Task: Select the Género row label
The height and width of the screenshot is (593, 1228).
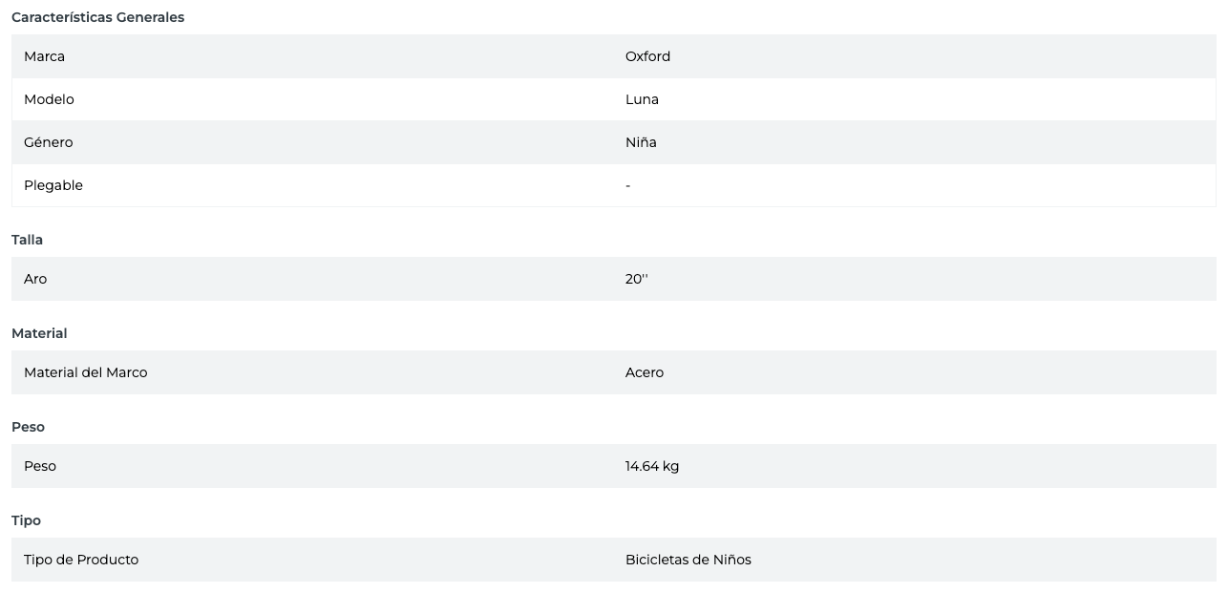Action: coord(48,142)
